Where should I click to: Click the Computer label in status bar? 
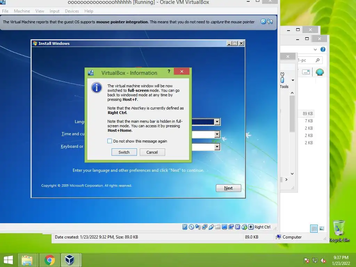[x=292, y=237]
